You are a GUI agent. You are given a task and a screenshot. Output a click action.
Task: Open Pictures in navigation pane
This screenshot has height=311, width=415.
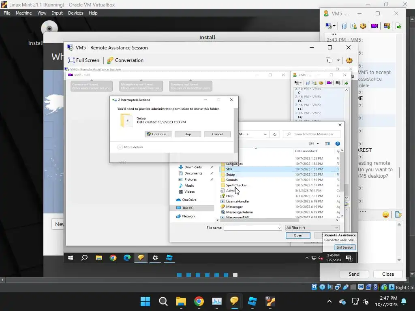pyautogui.click(x=190, y=179)
